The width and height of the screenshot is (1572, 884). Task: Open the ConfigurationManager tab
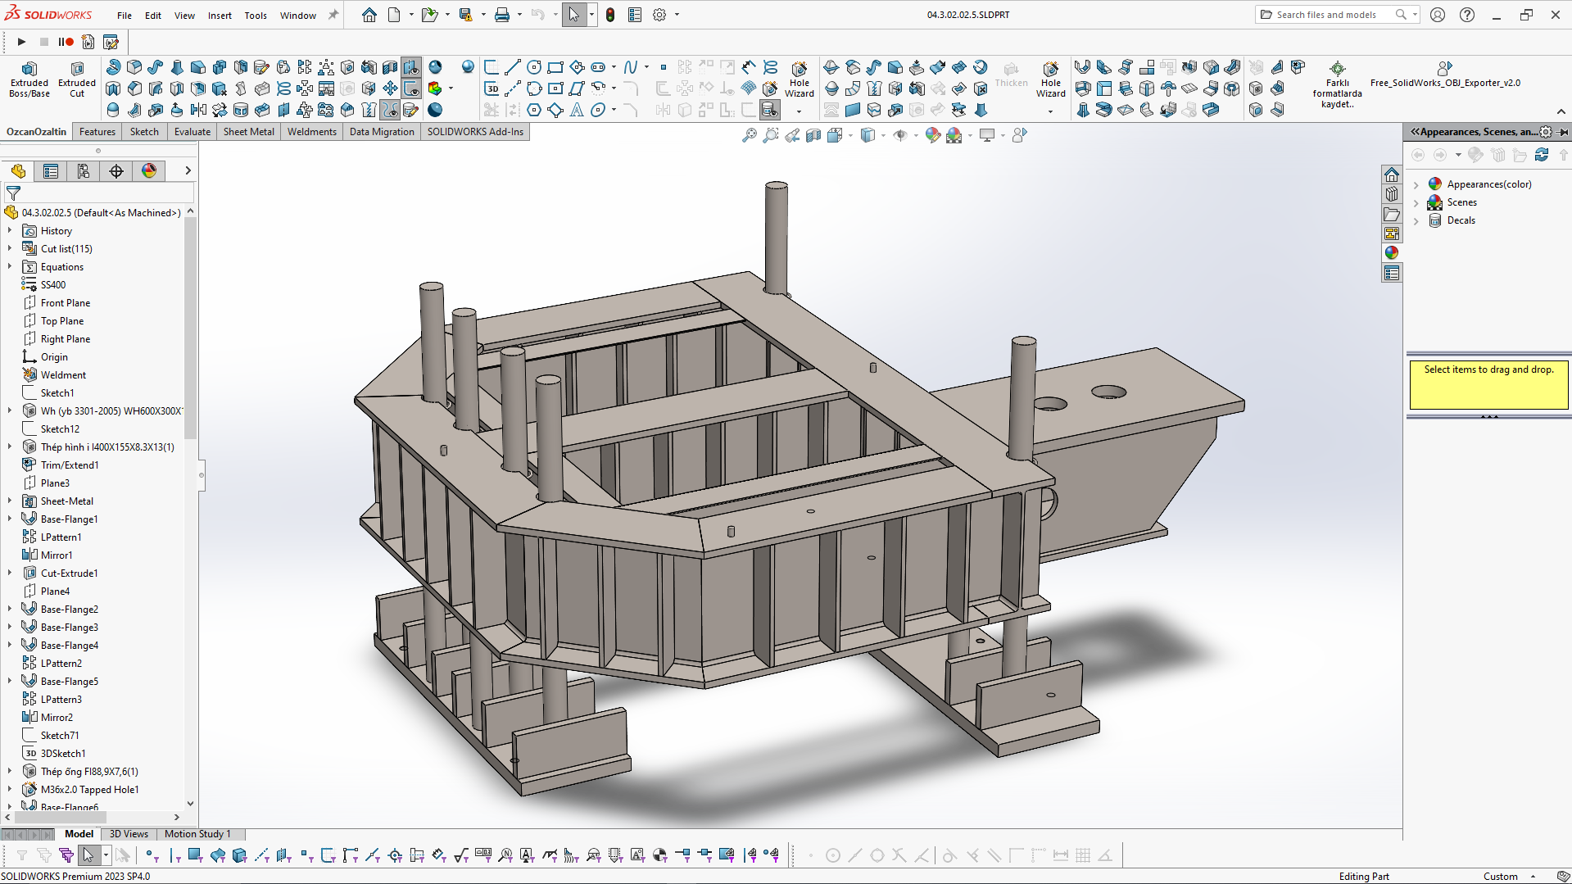pos(84,171)
